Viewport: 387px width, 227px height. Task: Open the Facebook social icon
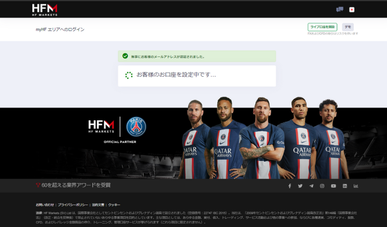pyautogui.click(x=290, y=186)
